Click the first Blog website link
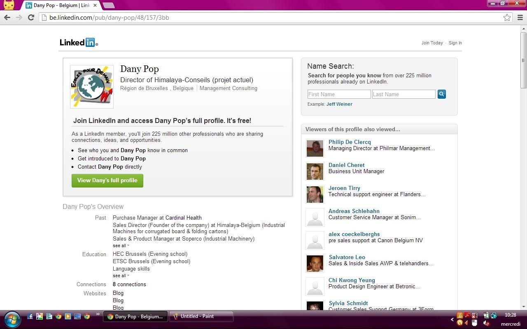Viewport: 527px width, 329px height. tap(118, 293)
